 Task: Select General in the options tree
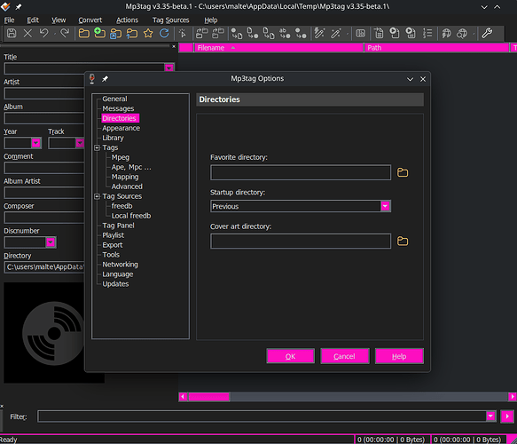114,99
